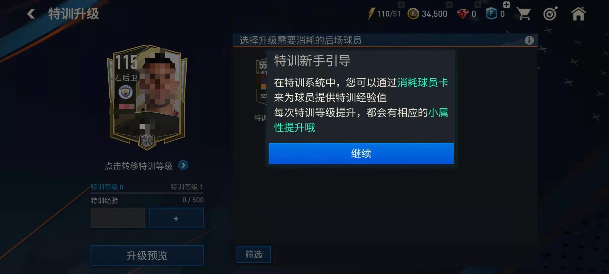Open the target objectives icon
Viewport: 609px width, 274px height.
pos(551,13)
